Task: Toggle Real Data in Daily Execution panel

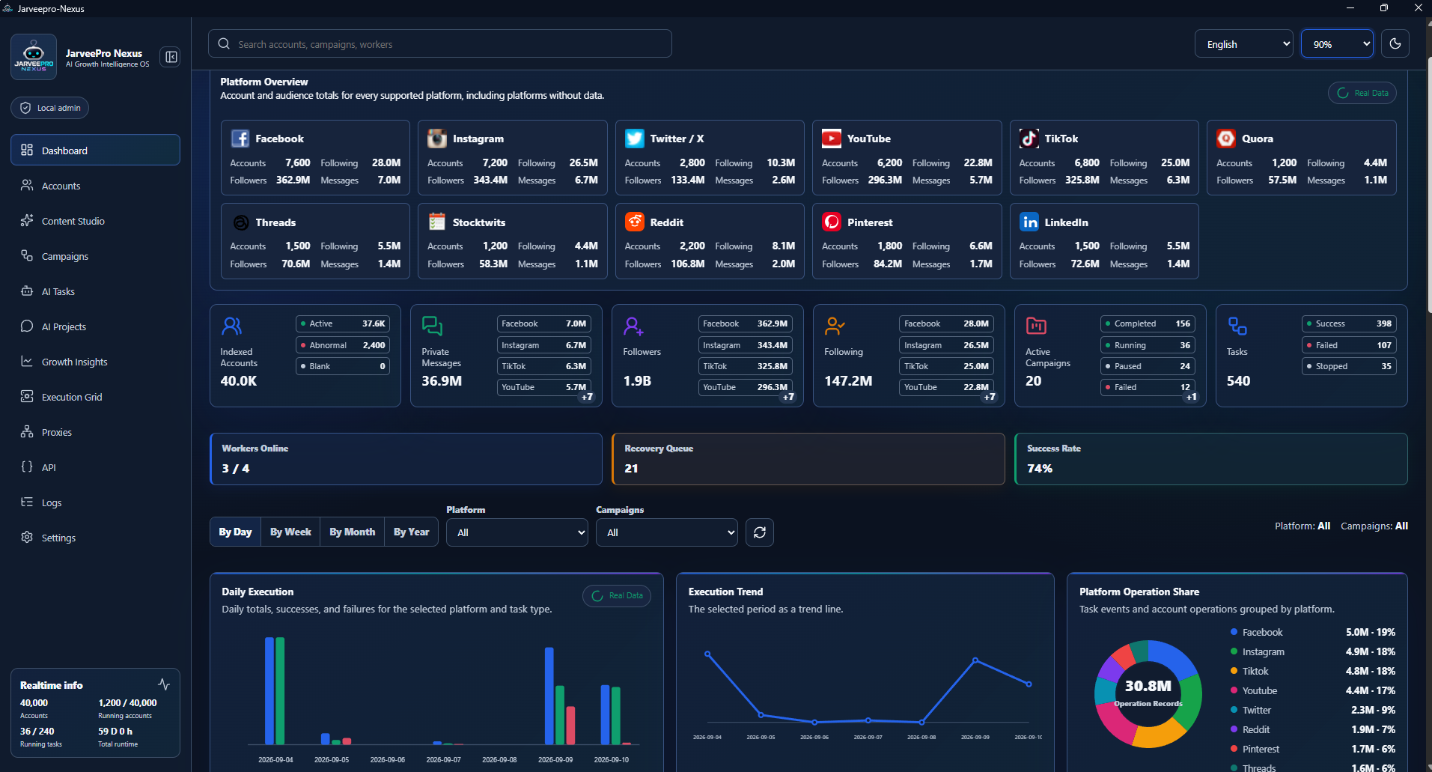Action: 617,596
